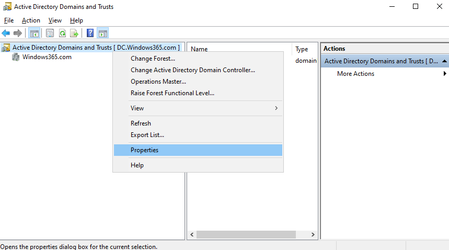Image resolution: width=449 pixels, height=250 pixels.
Task: Click the Windows365.com domain icon in the tree
Action: click(16, 57)
